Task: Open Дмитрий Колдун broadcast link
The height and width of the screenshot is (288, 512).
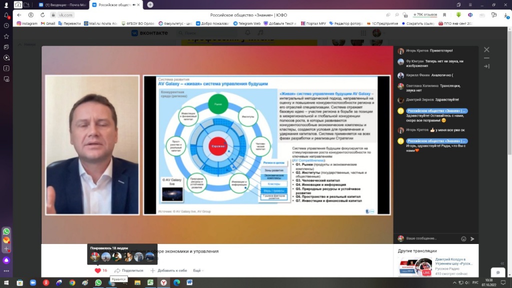Action: (x=453, y=261)
